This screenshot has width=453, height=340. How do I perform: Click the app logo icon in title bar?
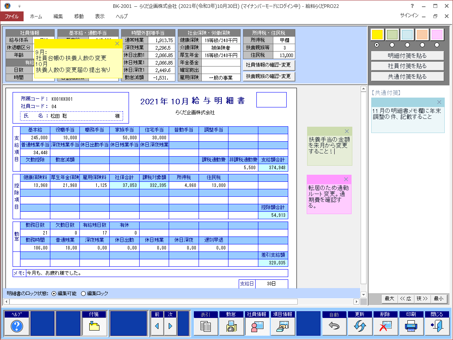click(7, 6)
